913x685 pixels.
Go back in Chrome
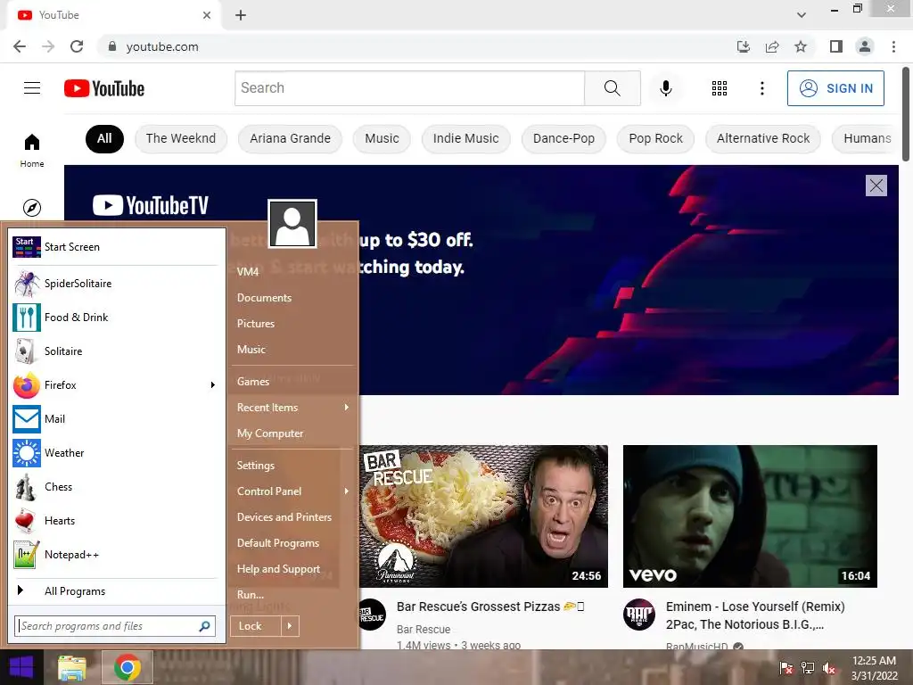point(20,46)
